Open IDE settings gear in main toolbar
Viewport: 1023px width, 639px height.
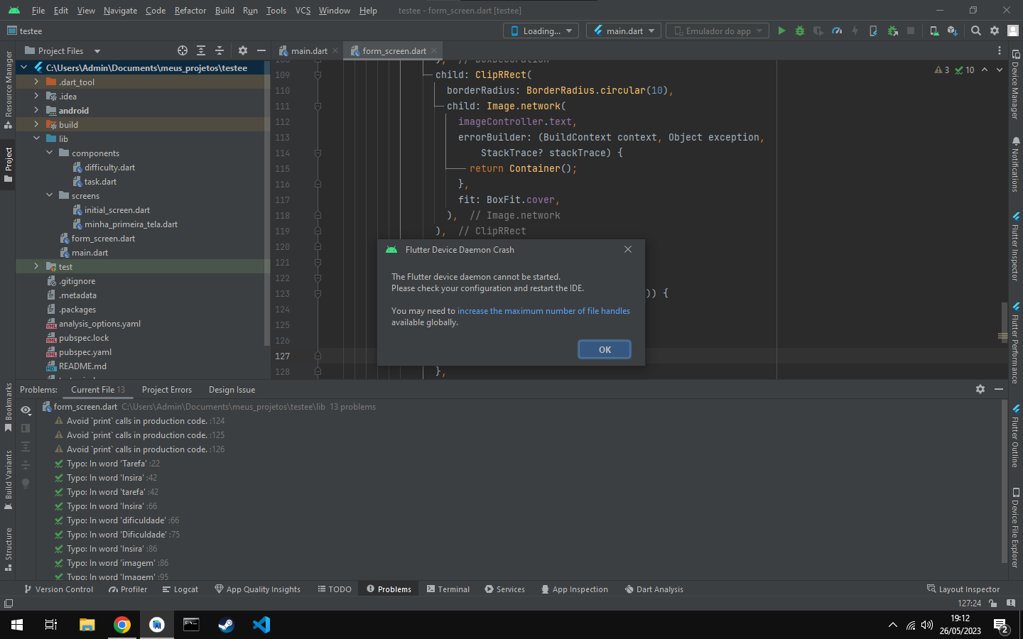pos(995,31)
